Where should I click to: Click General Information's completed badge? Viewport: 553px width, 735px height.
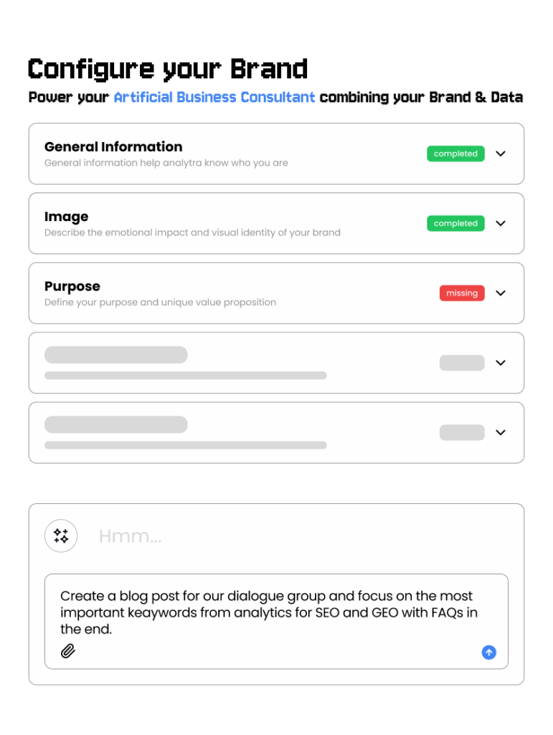point(455,154)
